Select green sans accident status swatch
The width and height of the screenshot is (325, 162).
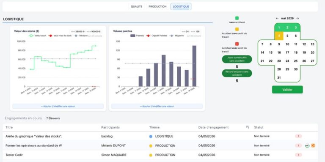(237, 18)
